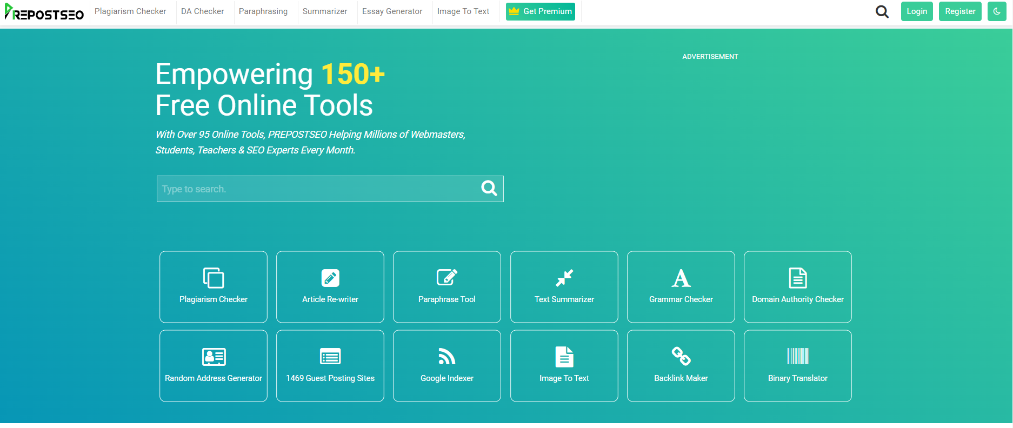Image resolution: width=1013 pixels, height=428 pixels.
Task: Click the 'With Over 95 Online Tools' tagline
Action: (310, 142)
